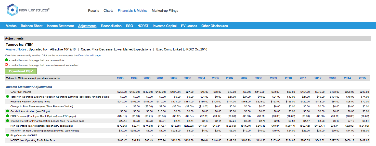Click the 2005 year column header

216,78
